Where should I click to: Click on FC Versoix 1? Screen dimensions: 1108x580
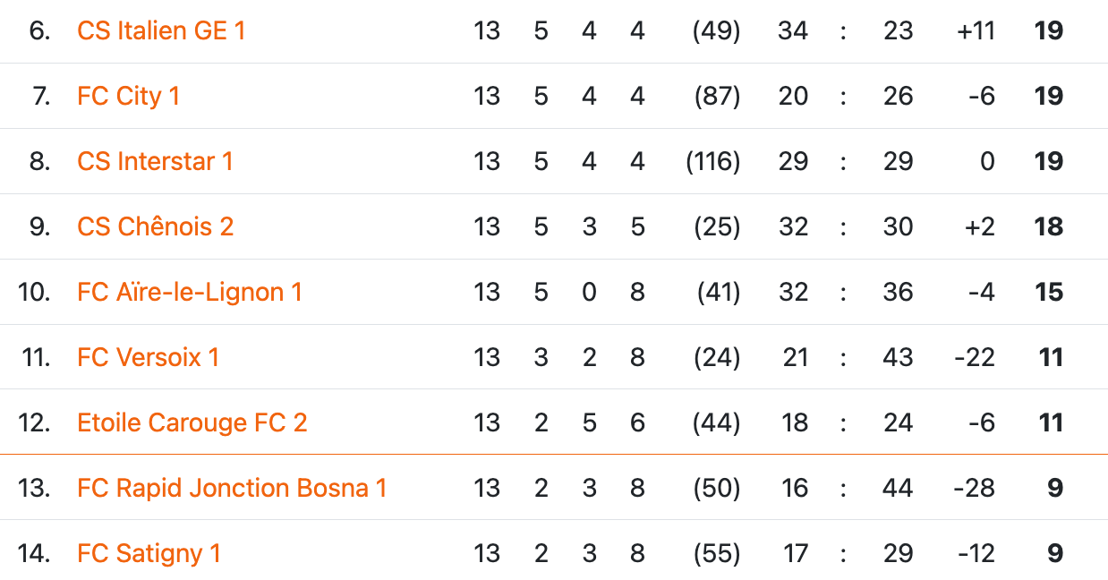pos(148,357)
